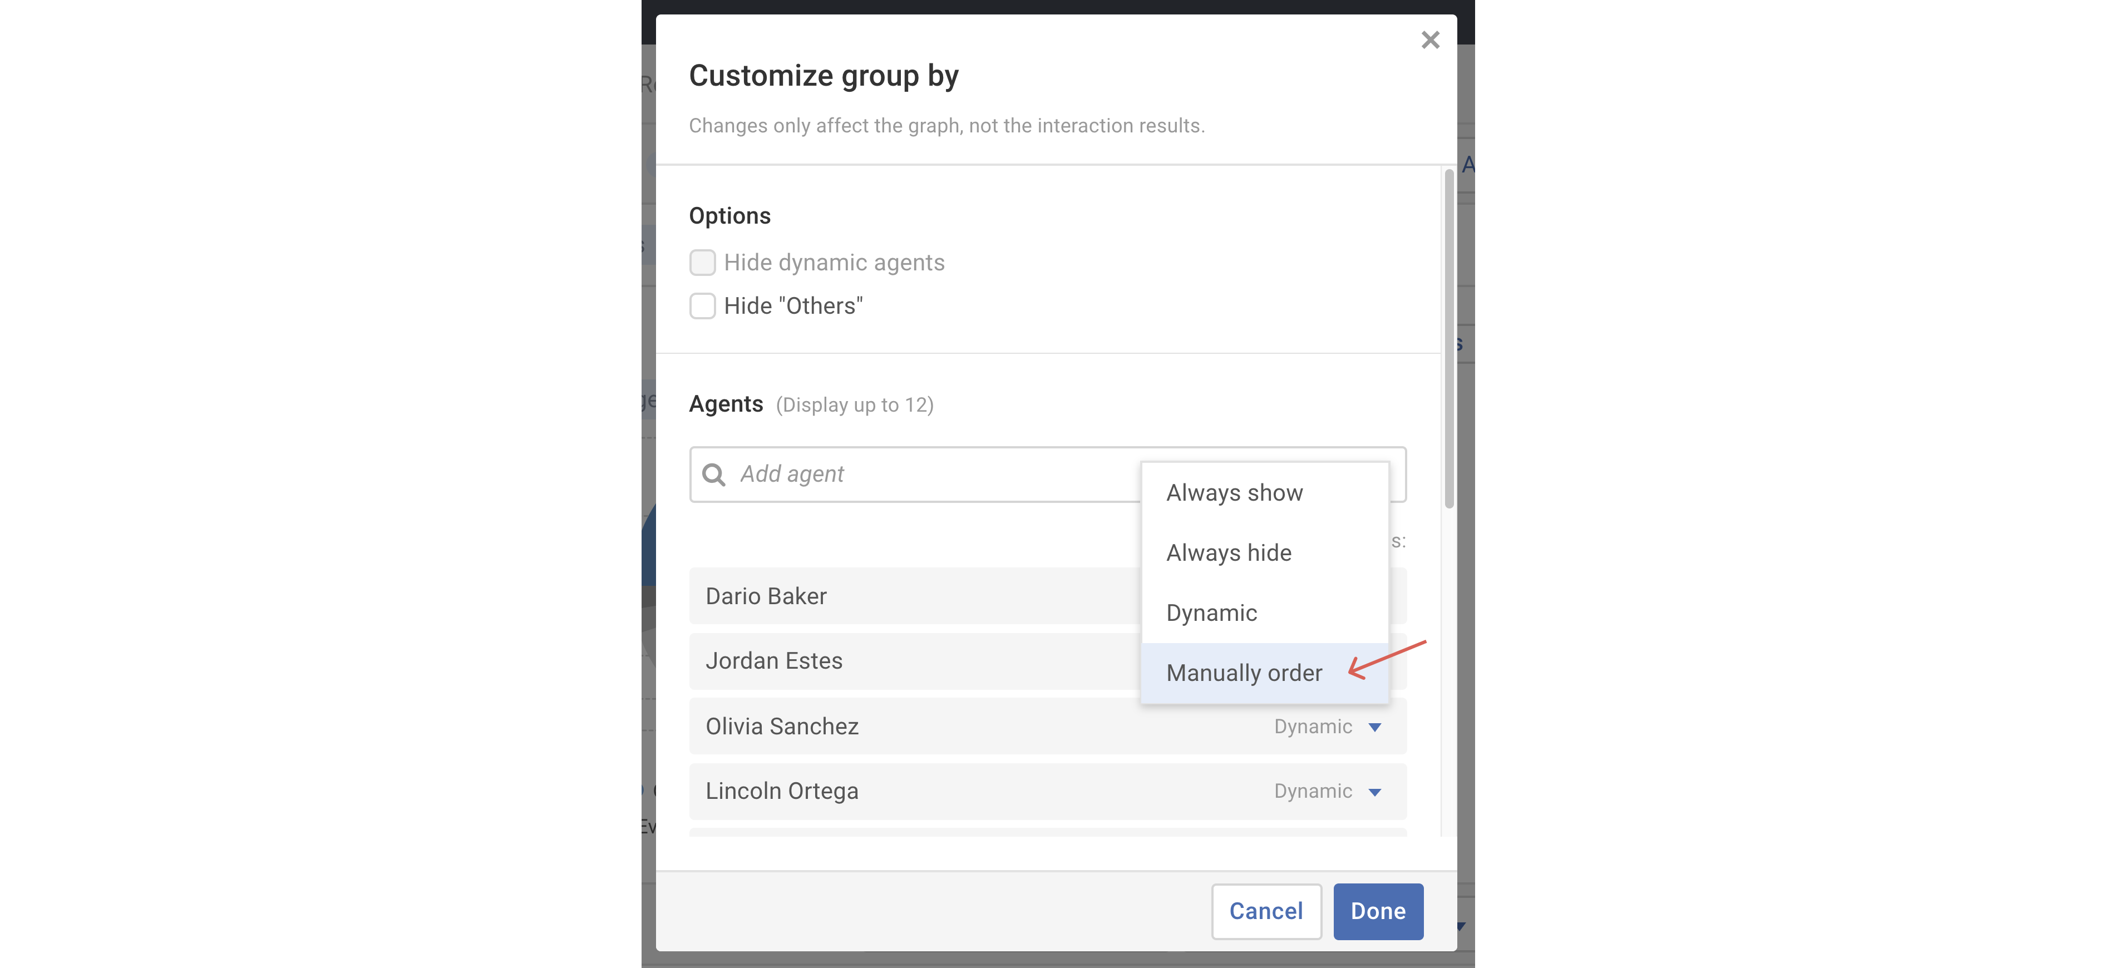Enable Hide "Others" checkbox
Viewport: 2110px width, 968px height.
coord(702,307)
